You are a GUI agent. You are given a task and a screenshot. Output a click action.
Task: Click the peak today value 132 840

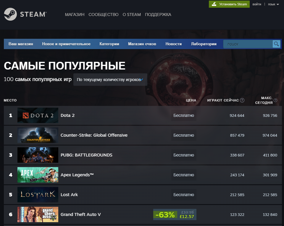click(x=270, y=214)
